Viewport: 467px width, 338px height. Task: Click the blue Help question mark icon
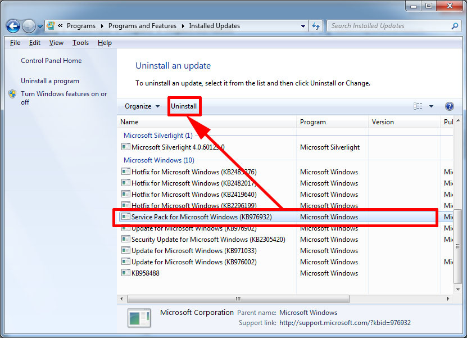coord(450,106)
